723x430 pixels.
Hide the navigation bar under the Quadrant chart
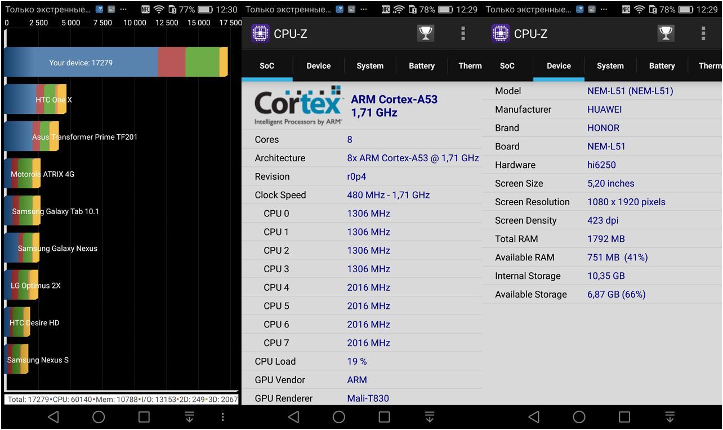tap(189, 417)
